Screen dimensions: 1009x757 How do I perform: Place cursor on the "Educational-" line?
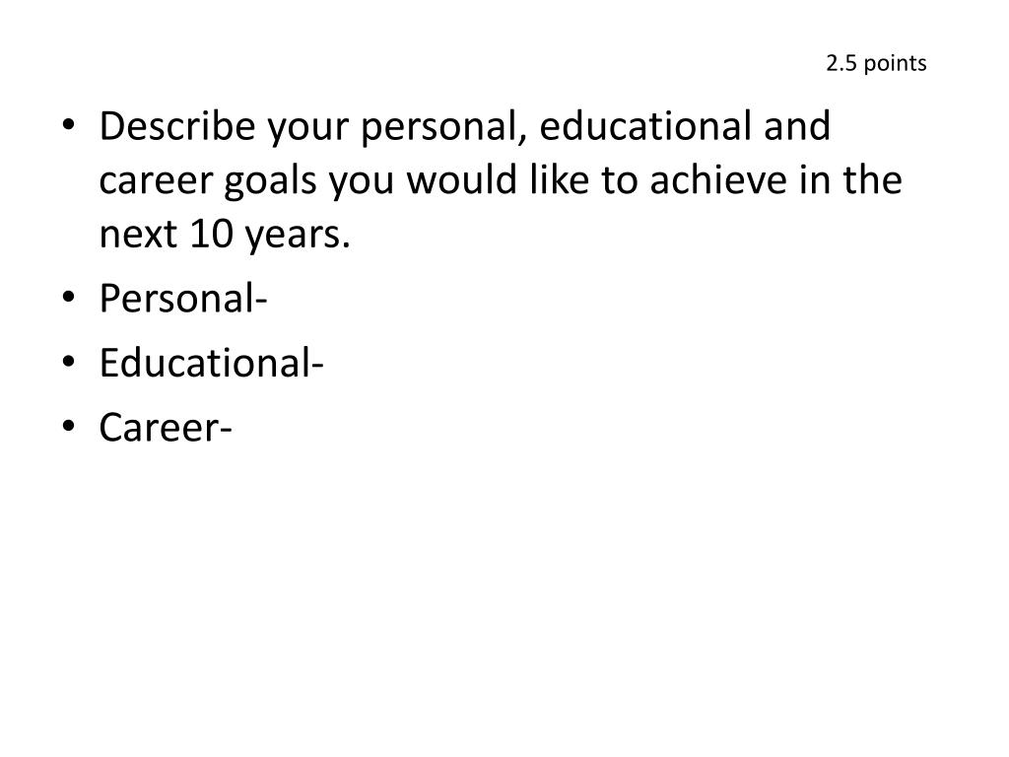pyautogui.click(x=212, y=364)
